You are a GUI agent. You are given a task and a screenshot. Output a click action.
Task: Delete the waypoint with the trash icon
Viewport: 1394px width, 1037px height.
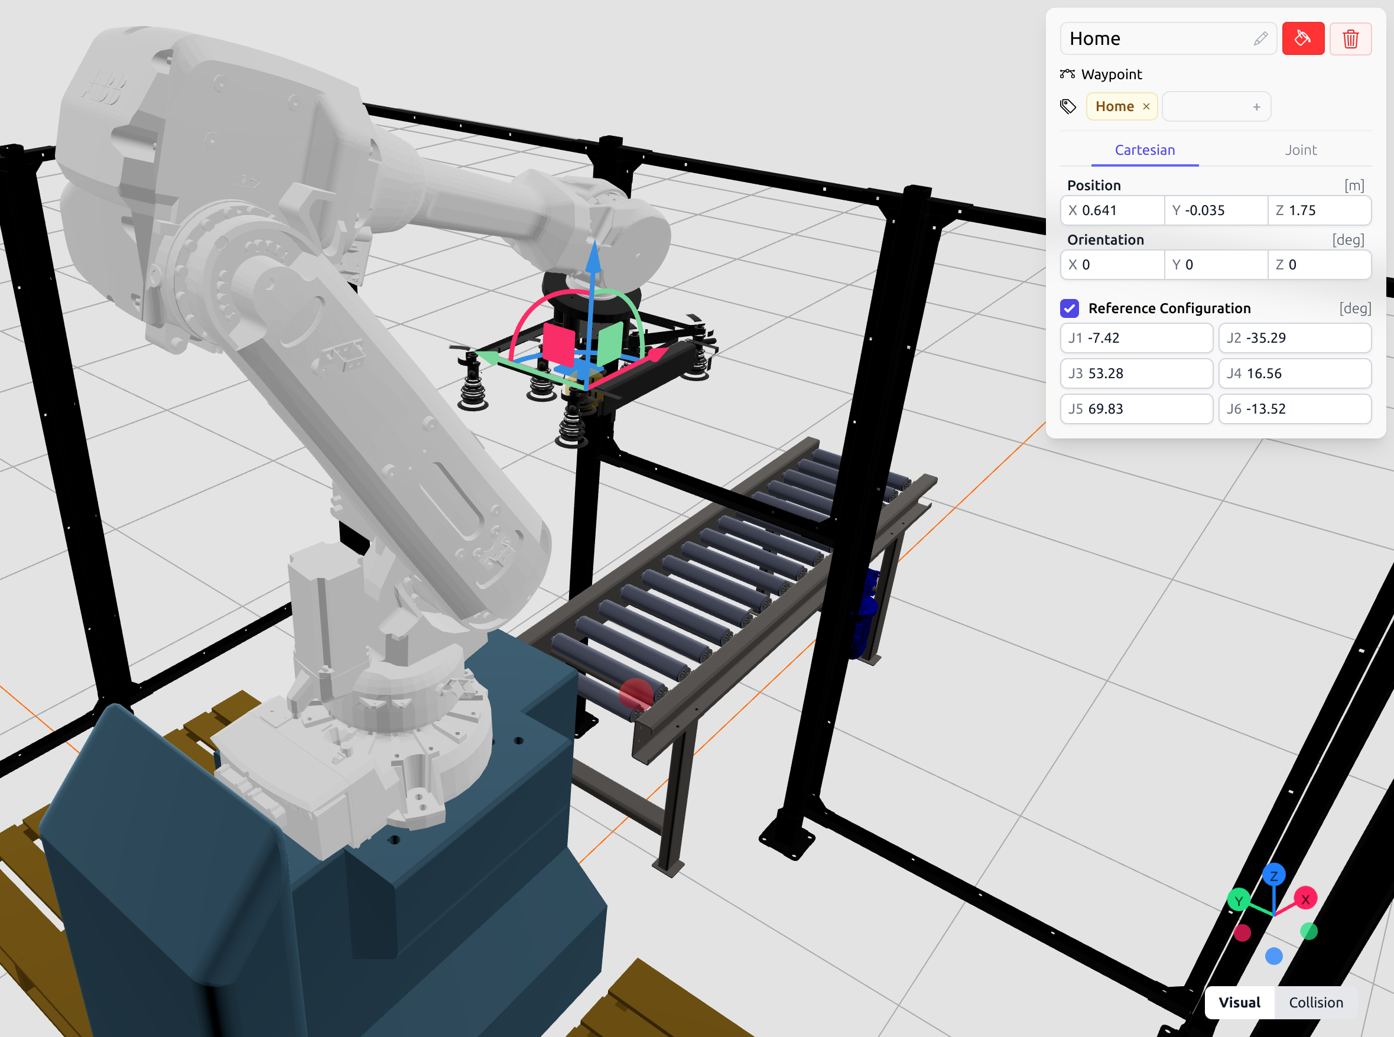[1350, 39]
